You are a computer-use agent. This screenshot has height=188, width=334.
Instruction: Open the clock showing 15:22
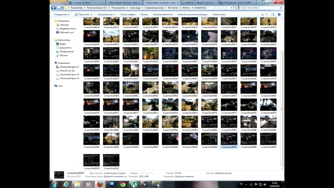275,184
